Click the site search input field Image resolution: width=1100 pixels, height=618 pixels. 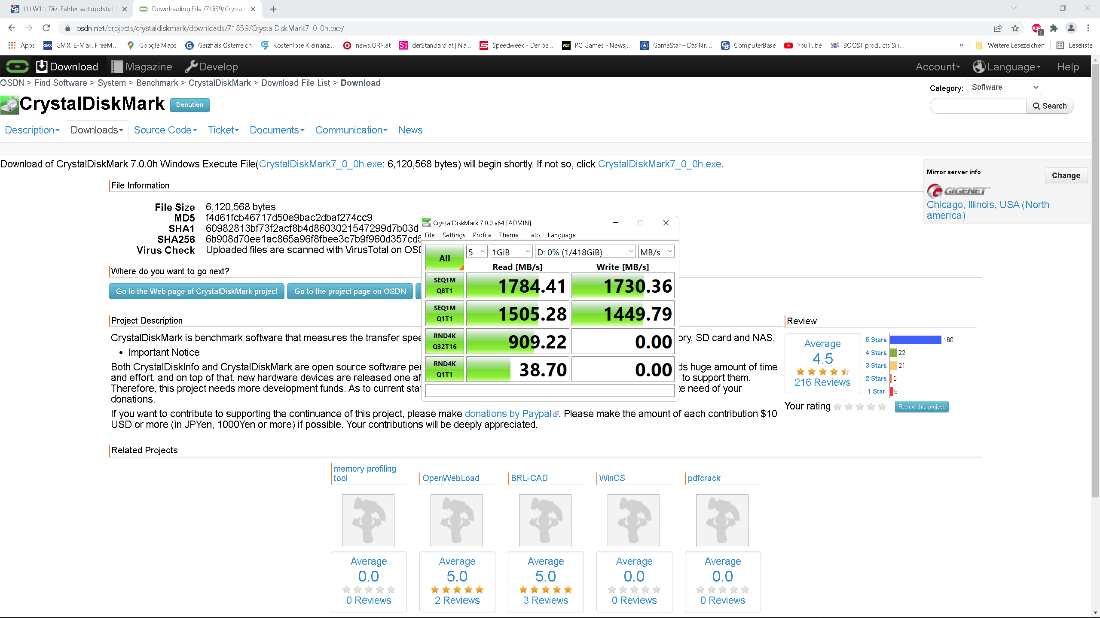pos(978,106)
